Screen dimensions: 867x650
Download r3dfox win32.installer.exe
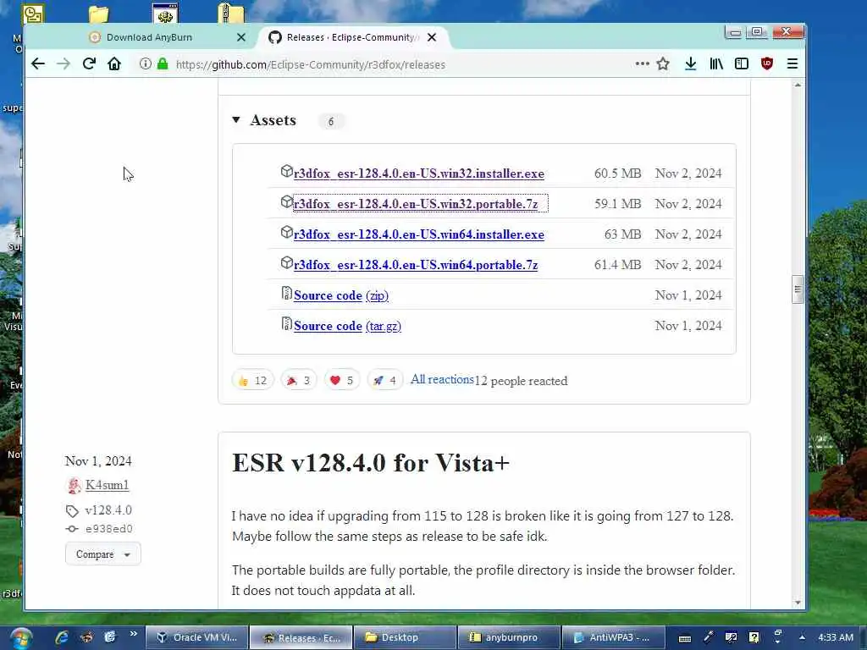point(418,174)
